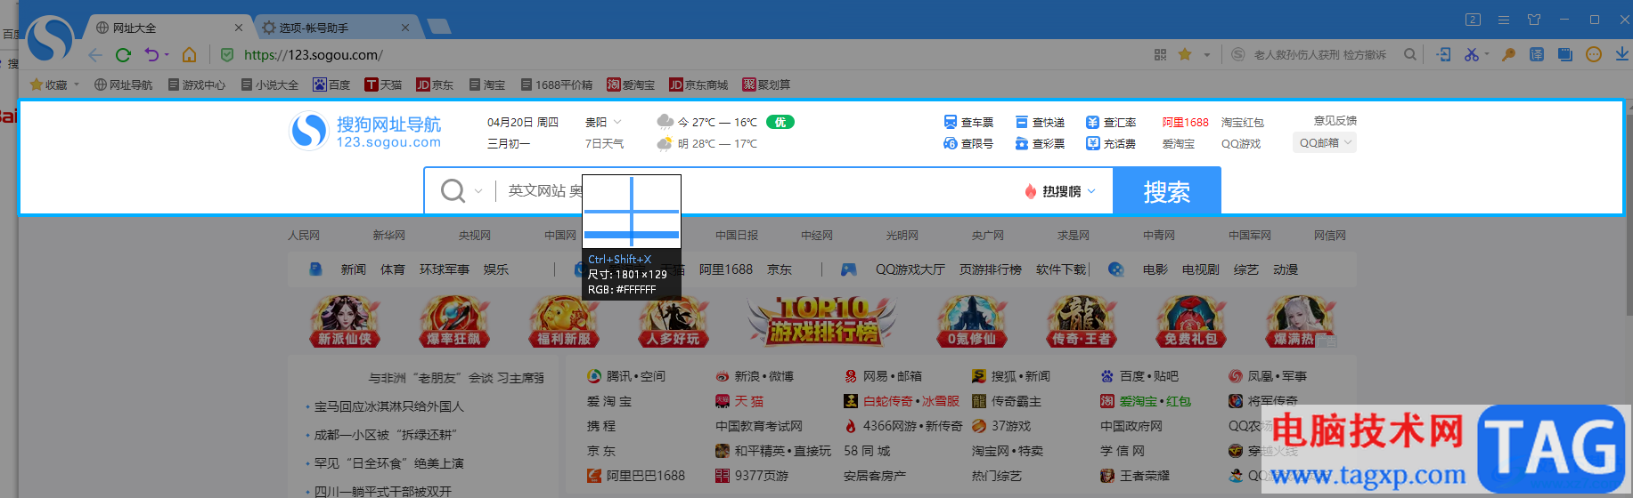Open 查限号 link

tap(968, 143)
